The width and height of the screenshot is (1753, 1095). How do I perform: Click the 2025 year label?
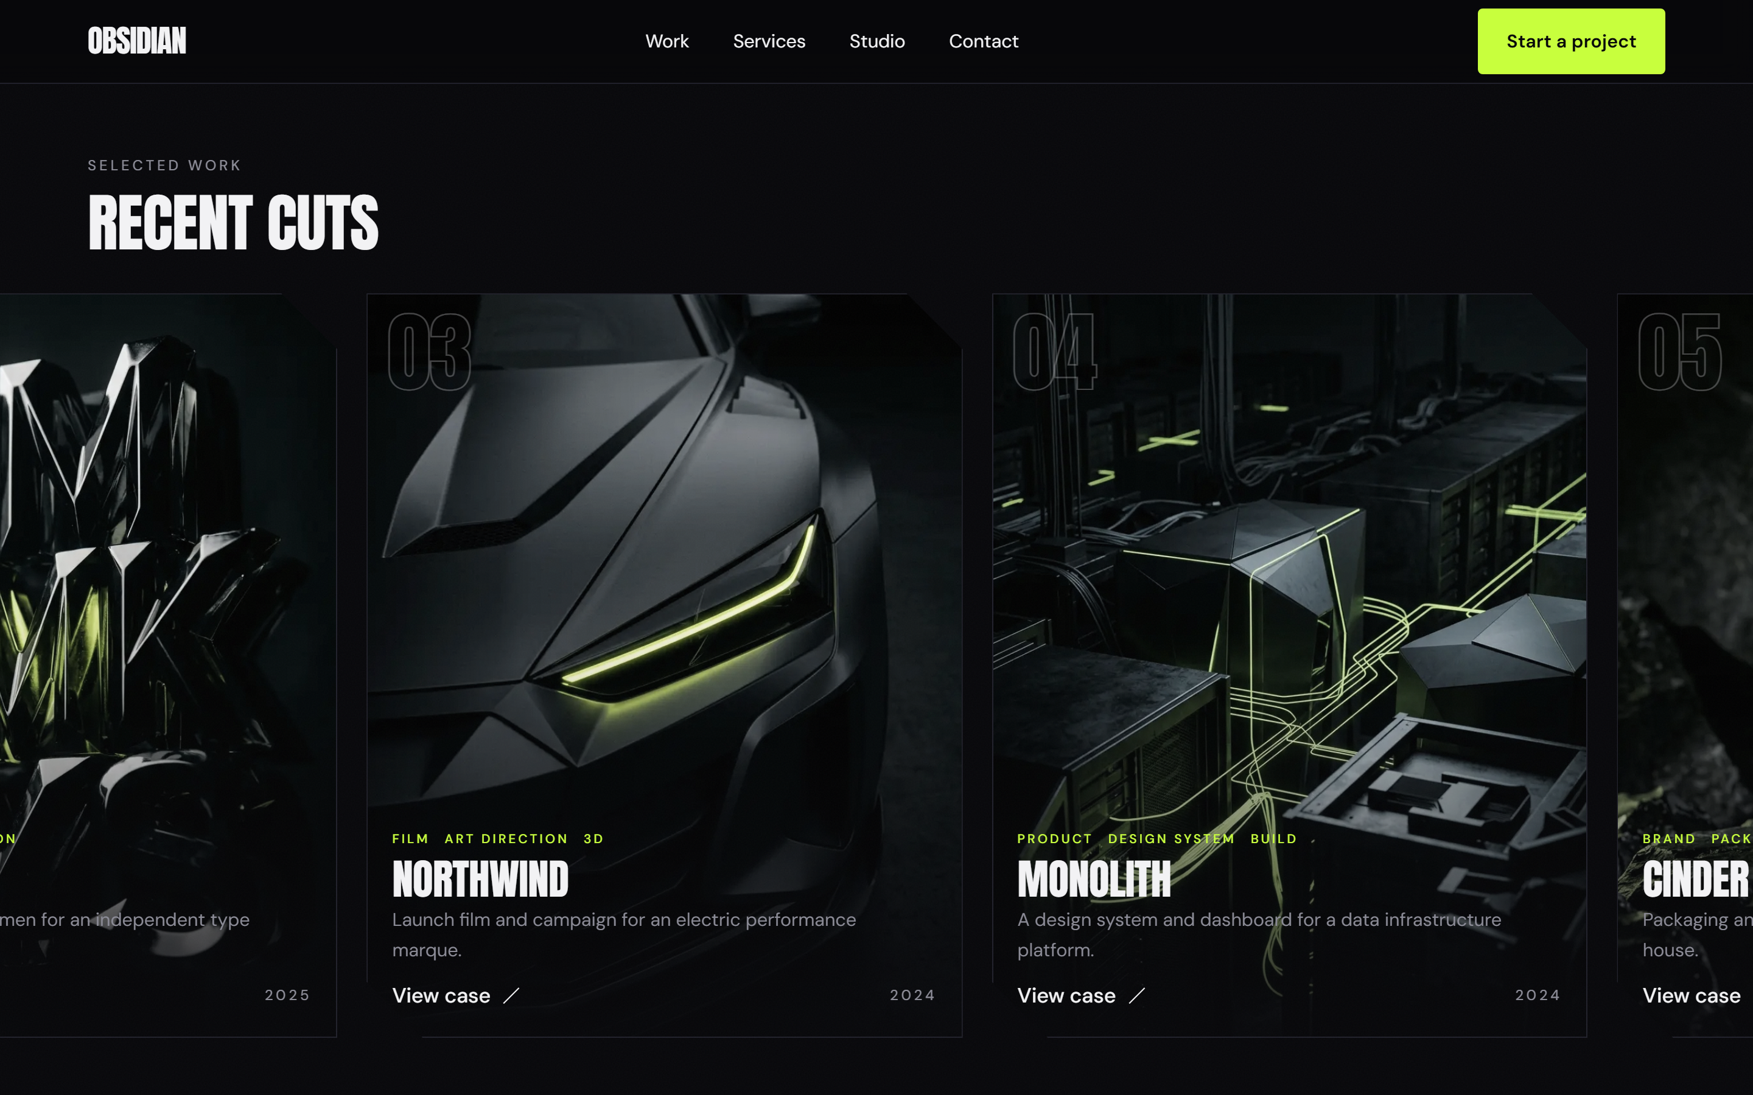[x=287, y=995]
